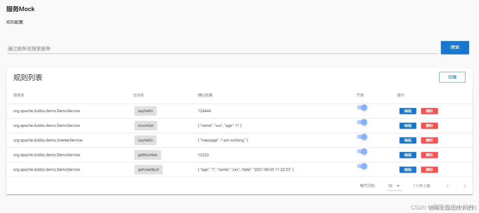The width and height of the screenshot is (479, 213).
Task: Delete the getUserById rule
Action: (429, 170)
